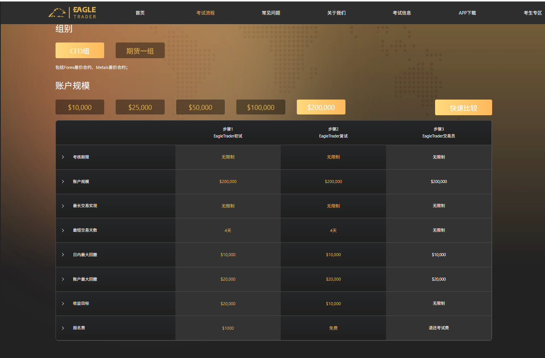The height and width of the screenshot is (358, 545).
Task: Click the $1000 fee cell
Action: [x=228, y=328]
